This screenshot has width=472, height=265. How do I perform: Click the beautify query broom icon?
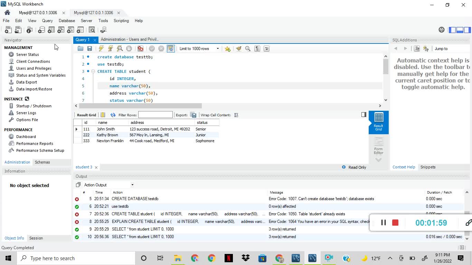(x=238, y=49)
